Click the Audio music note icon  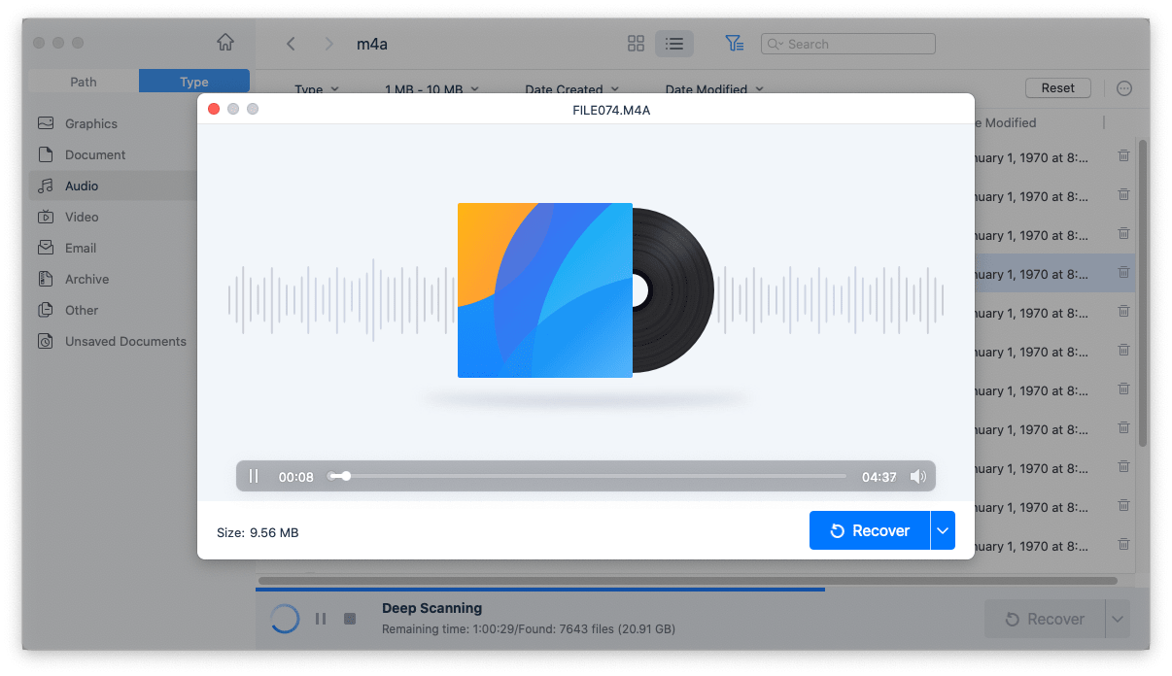pos(46,186)
